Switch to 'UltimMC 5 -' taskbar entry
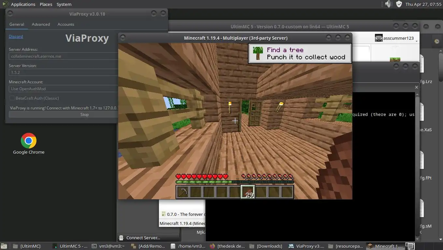443x250 pixels. pyautogui.click(x=70, y=246)
